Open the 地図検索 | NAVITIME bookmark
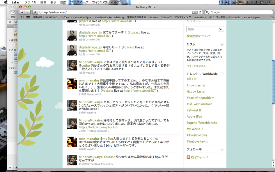The height and width of the screenshot is (172, 275). (45, 17)
